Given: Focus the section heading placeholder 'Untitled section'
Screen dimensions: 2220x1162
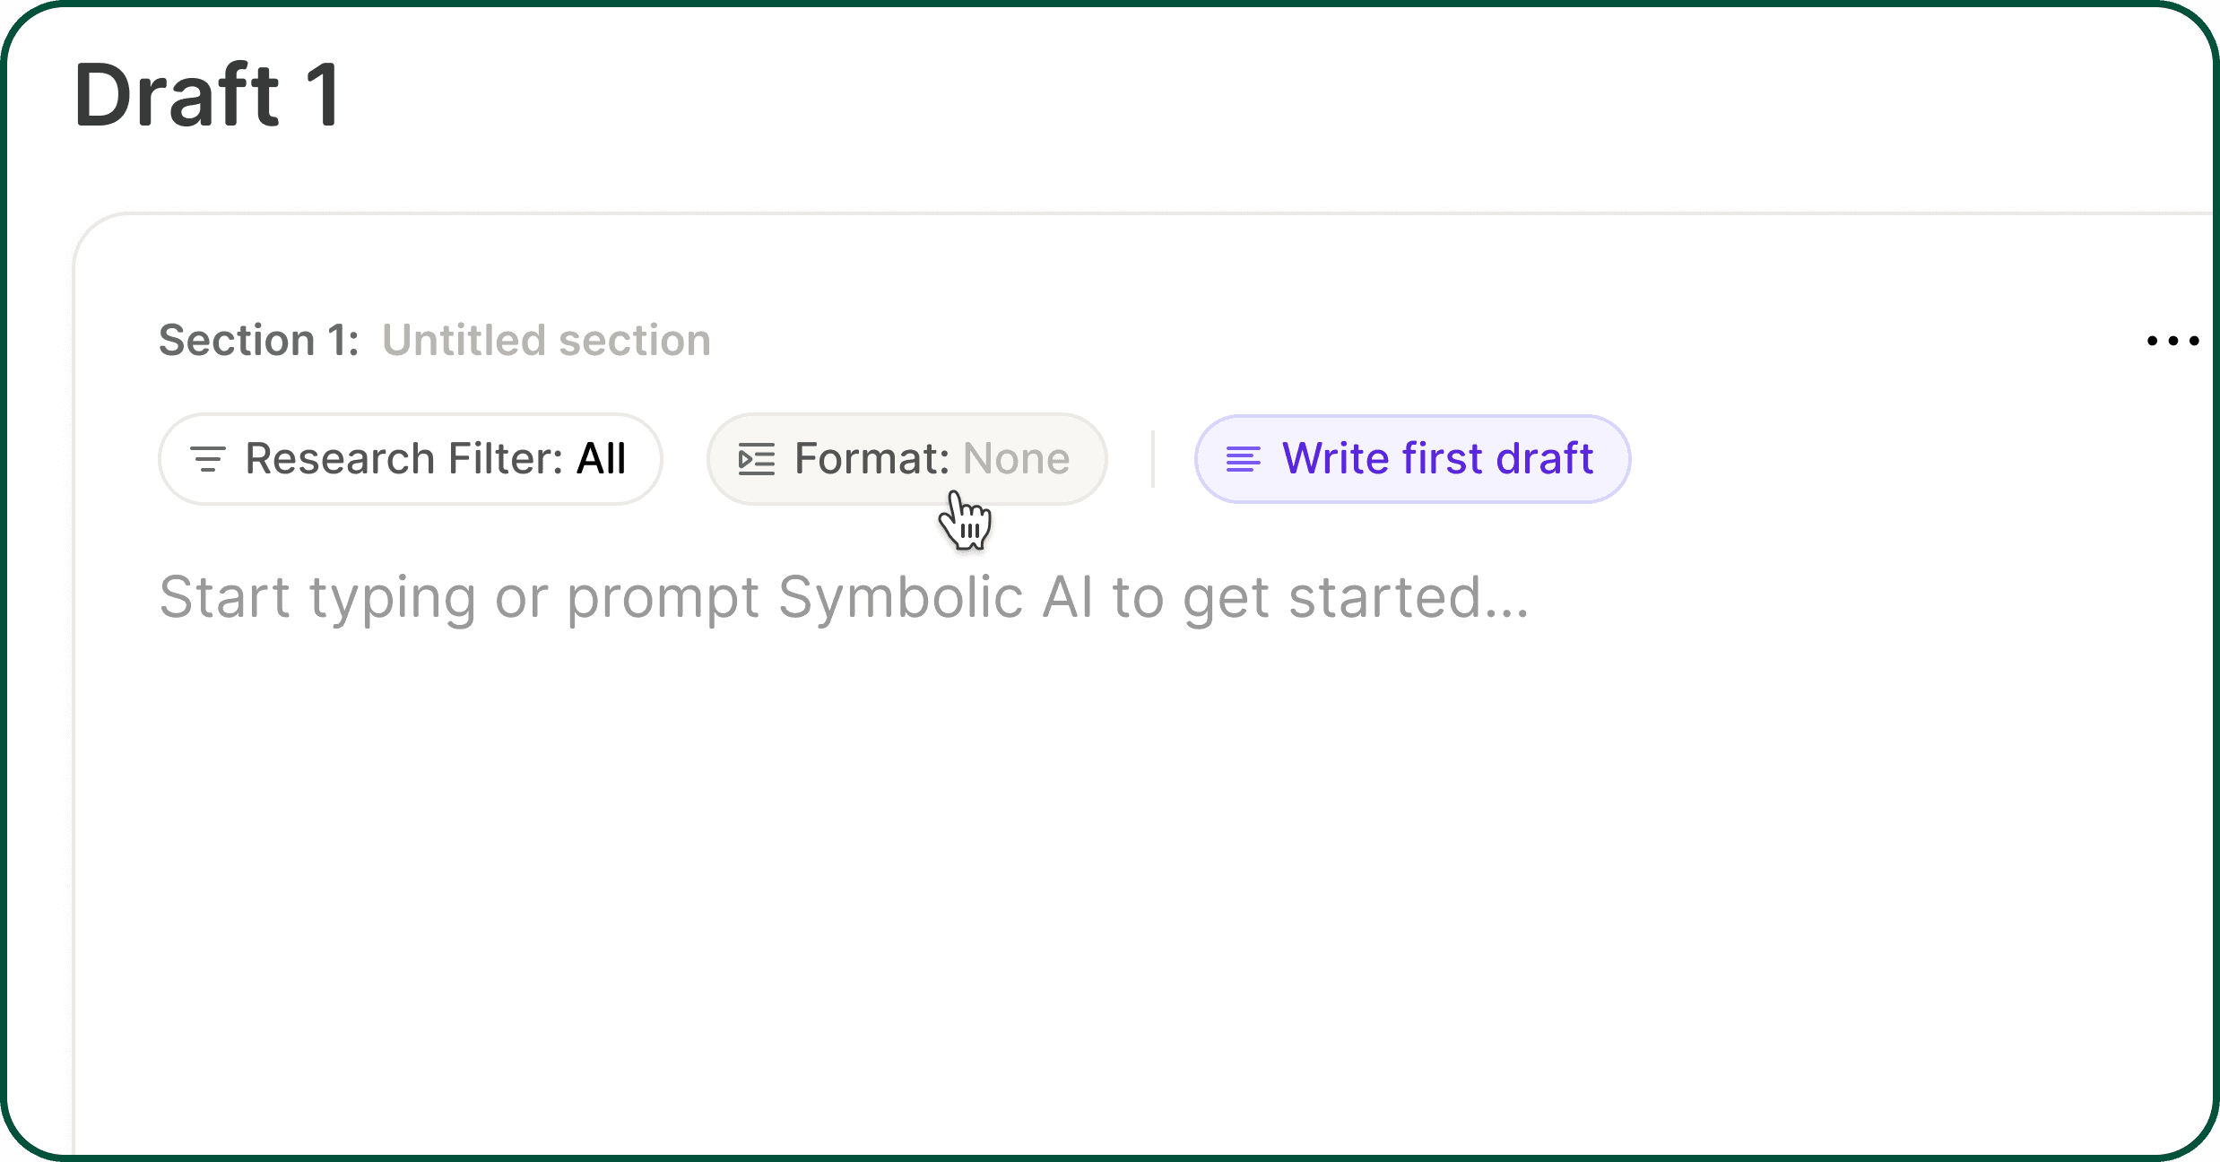Looking at the screenshot, I should (546, 341).
